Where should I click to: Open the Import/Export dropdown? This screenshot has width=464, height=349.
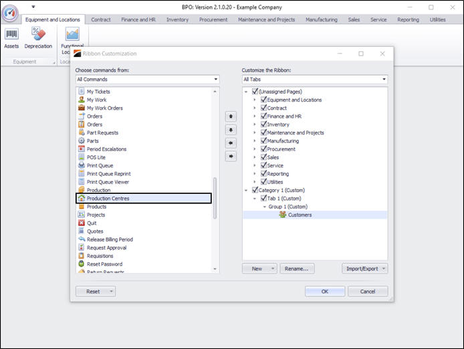[365, 269]
